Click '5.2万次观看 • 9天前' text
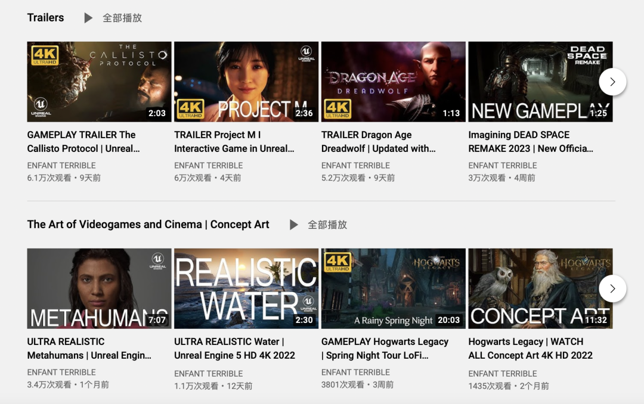 coord(358,178)
